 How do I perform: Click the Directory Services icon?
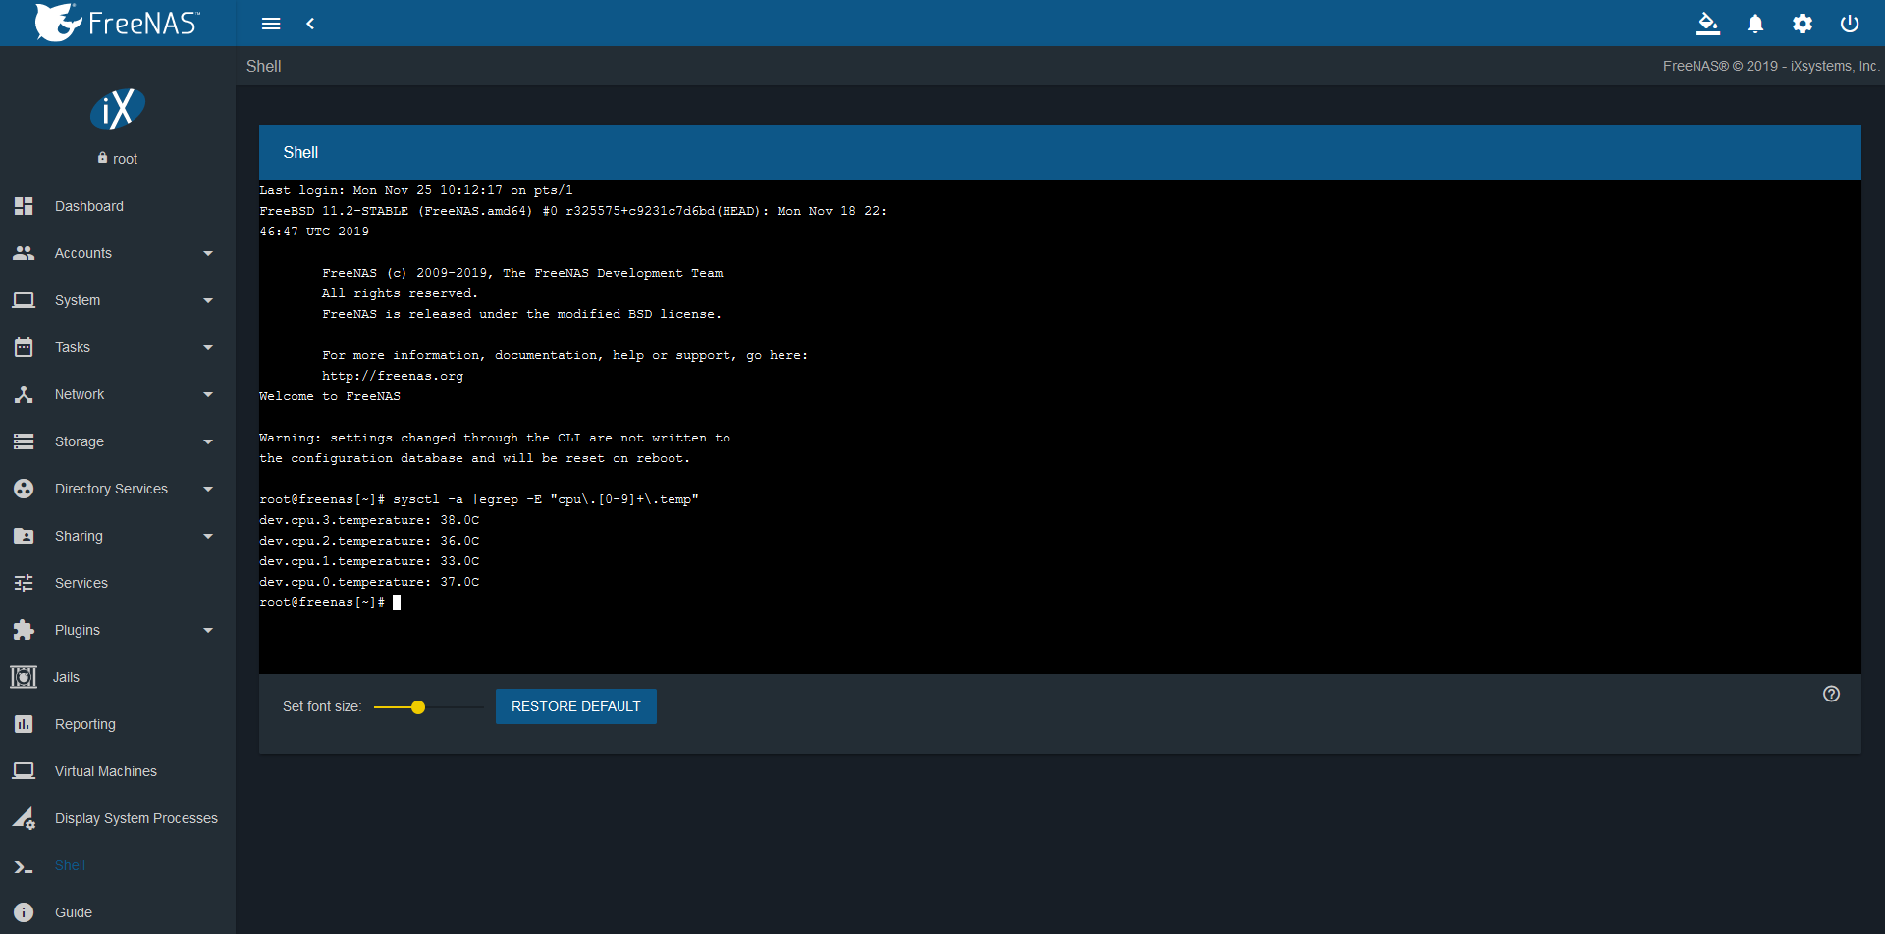pos(24,489)
